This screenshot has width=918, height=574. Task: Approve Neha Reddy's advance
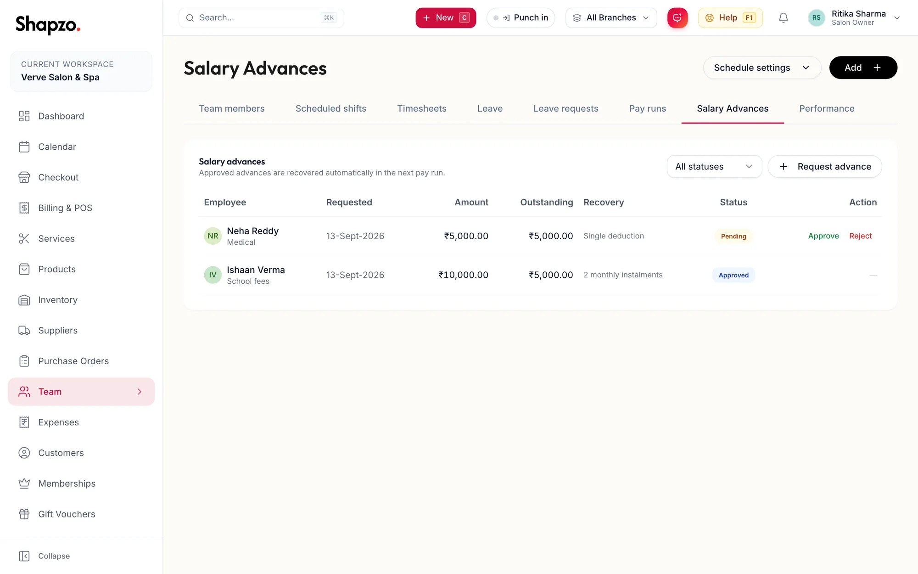click(823, 236)
